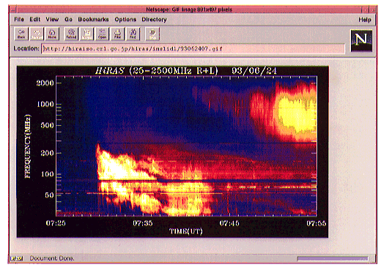Open the Go menu
Image resolution: width=381 pixels, height=270 pixels.
[68, 19]
